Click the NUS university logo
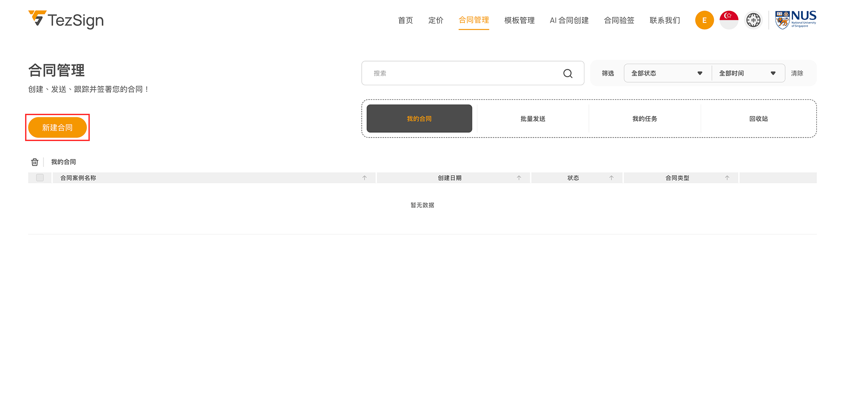This screenshot has height=395, width=845. 795,20
